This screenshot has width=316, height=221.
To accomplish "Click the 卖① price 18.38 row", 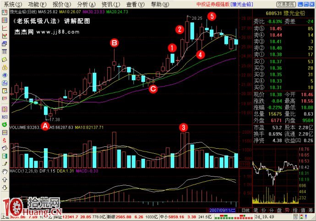I will point(283,54).
